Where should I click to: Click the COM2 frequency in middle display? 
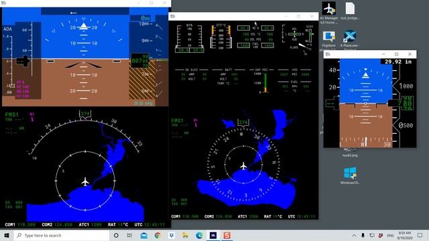click(x=224, y=216)
